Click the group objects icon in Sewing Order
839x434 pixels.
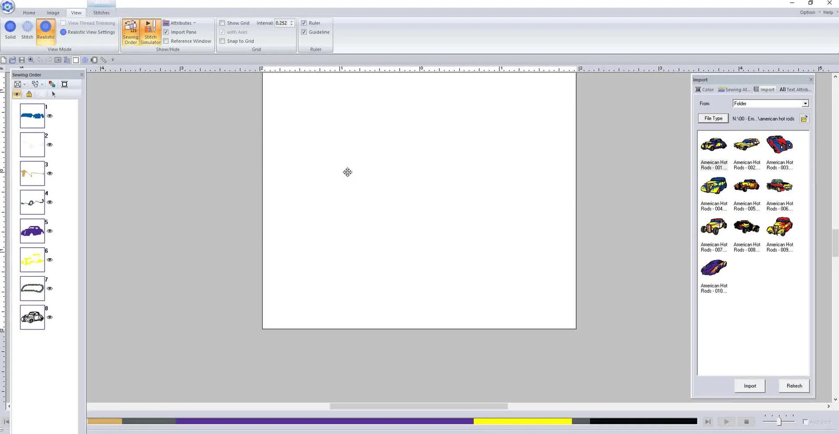click(x=35, y=84)
